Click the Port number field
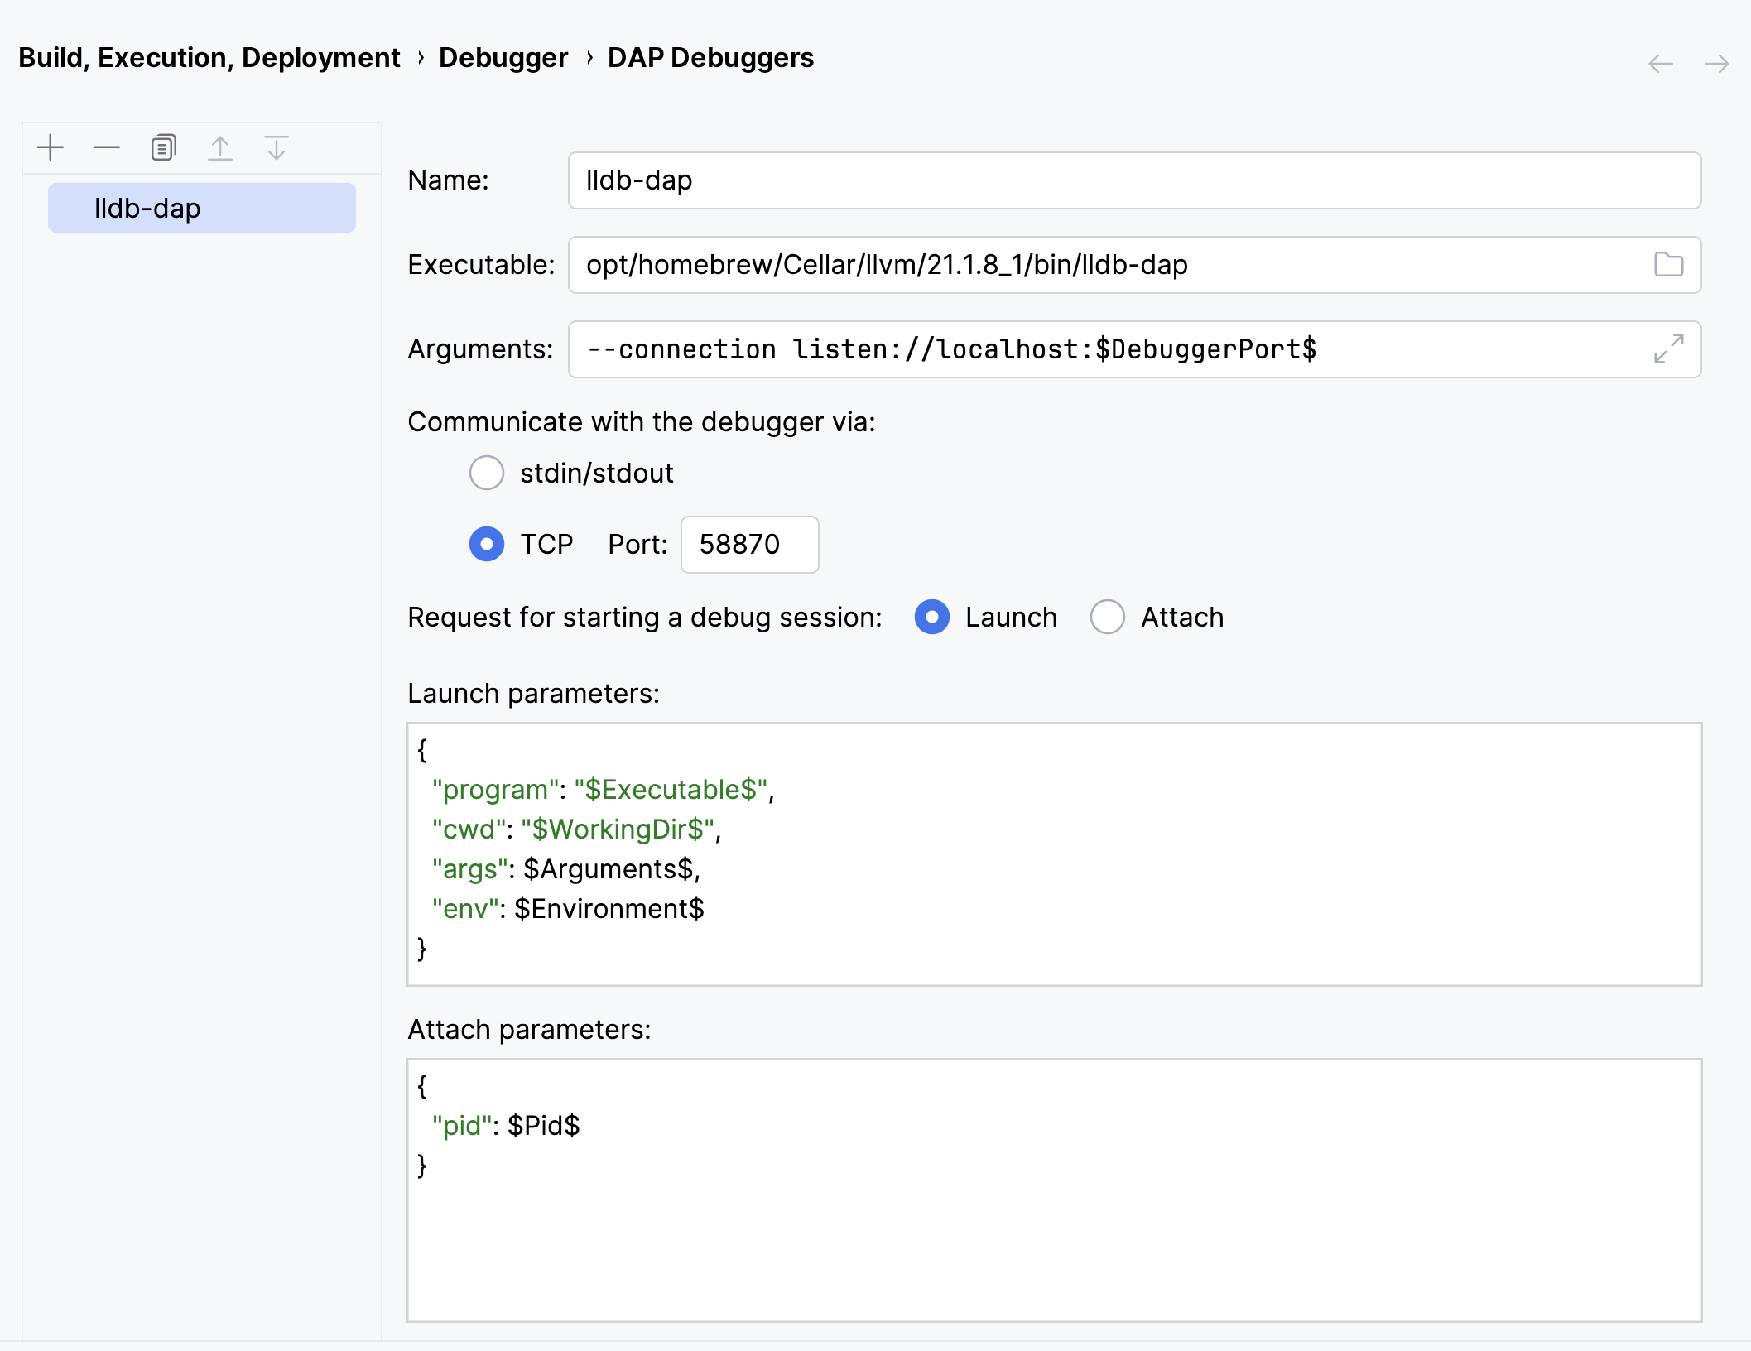 (x=749, y=544)
